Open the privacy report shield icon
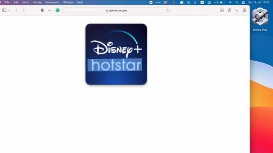Viewport: 273px width, 153px height. [43, 10]
